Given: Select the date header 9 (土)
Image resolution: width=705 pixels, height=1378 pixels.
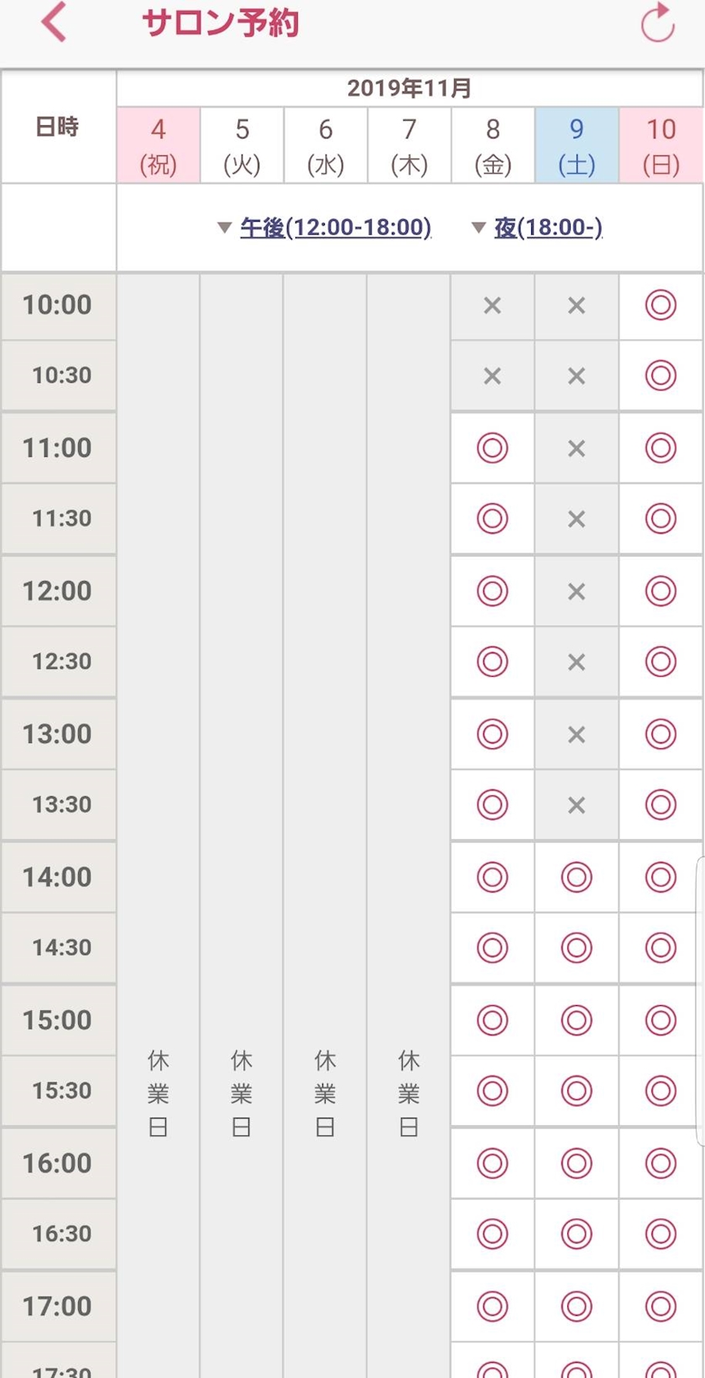Looking at the screenshot, I should [577, 145].
